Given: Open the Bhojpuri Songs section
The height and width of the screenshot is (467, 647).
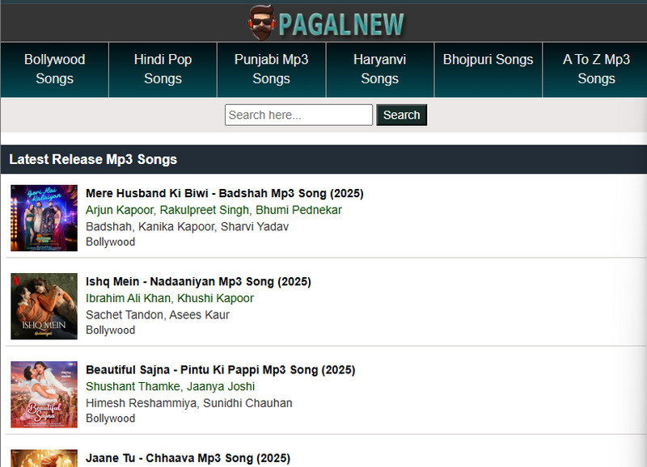Looking at the screenshot, I should 488,69.
